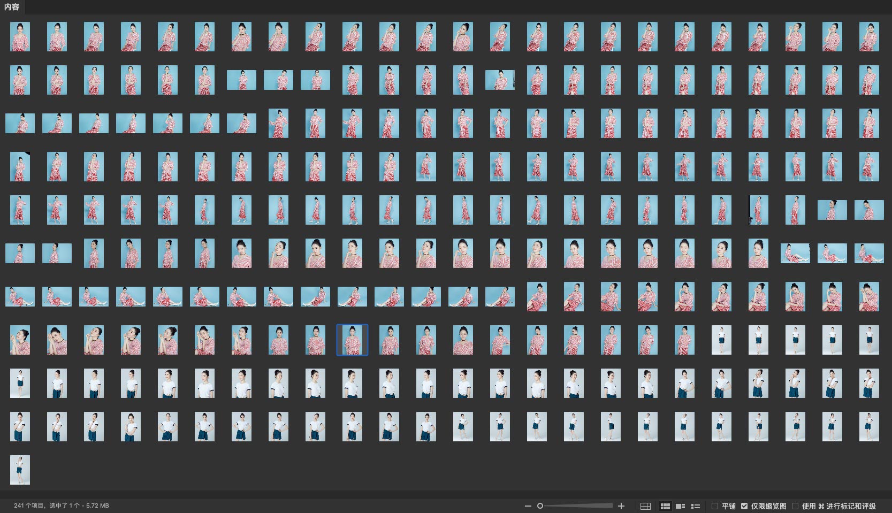Click the blue-highlighted selected thumbnail
This screenshot has width=892, height=513.
[352, 340]
